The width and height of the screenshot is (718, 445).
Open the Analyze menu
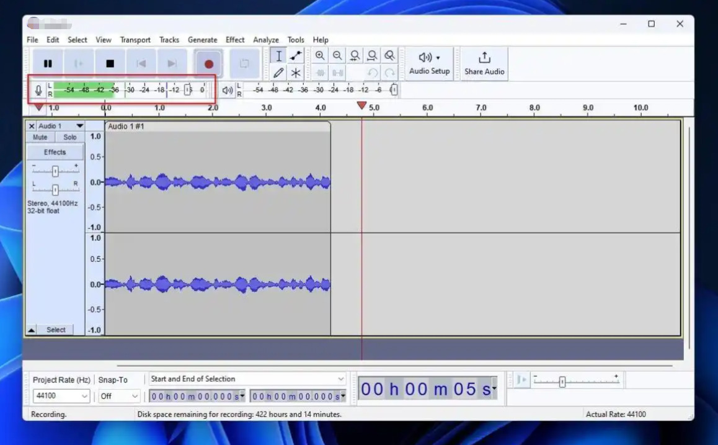point(266,40)
